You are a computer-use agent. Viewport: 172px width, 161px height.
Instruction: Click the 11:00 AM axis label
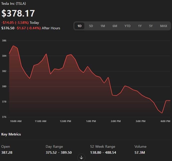click(41, 121)
